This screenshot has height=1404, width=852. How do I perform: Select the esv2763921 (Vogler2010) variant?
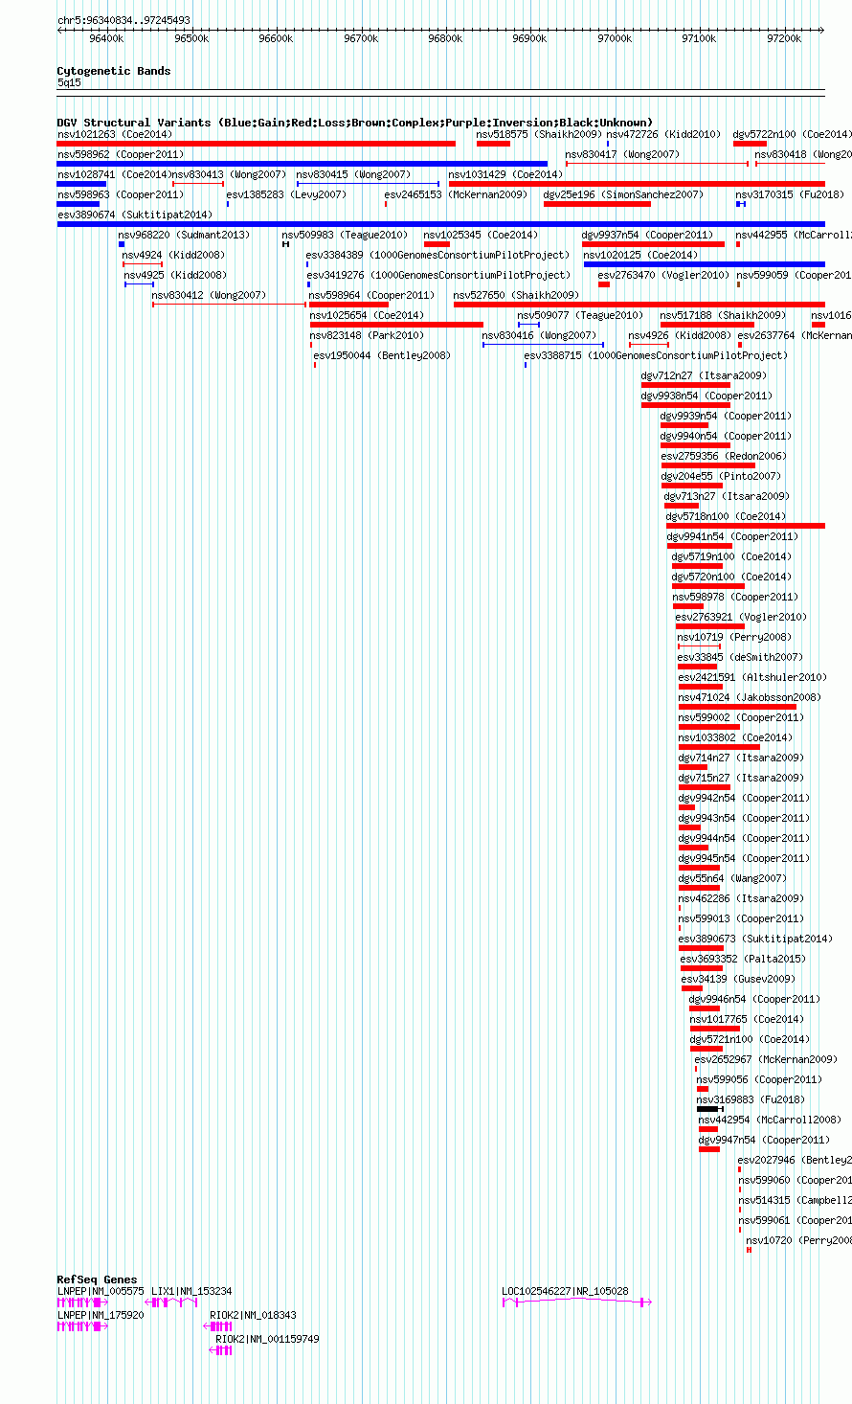[x=710, y=626]
